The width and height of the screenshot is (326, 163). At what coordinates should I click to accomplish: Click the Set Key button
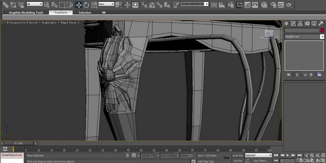pos(238,161)
